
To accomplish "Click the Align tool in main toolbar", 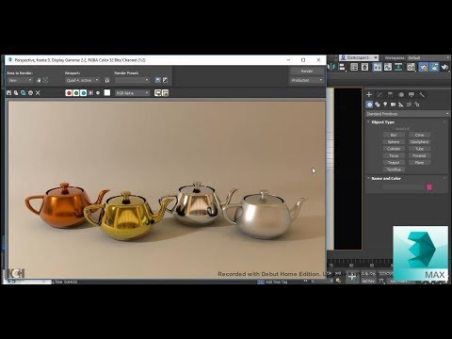I will tap(342, 67).
